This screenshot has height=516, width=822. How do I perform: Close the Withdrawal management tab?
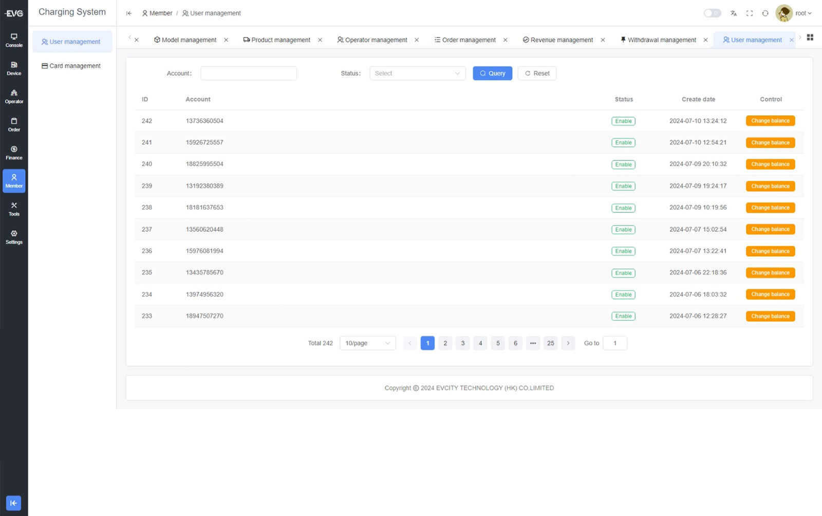pos(705,40)
